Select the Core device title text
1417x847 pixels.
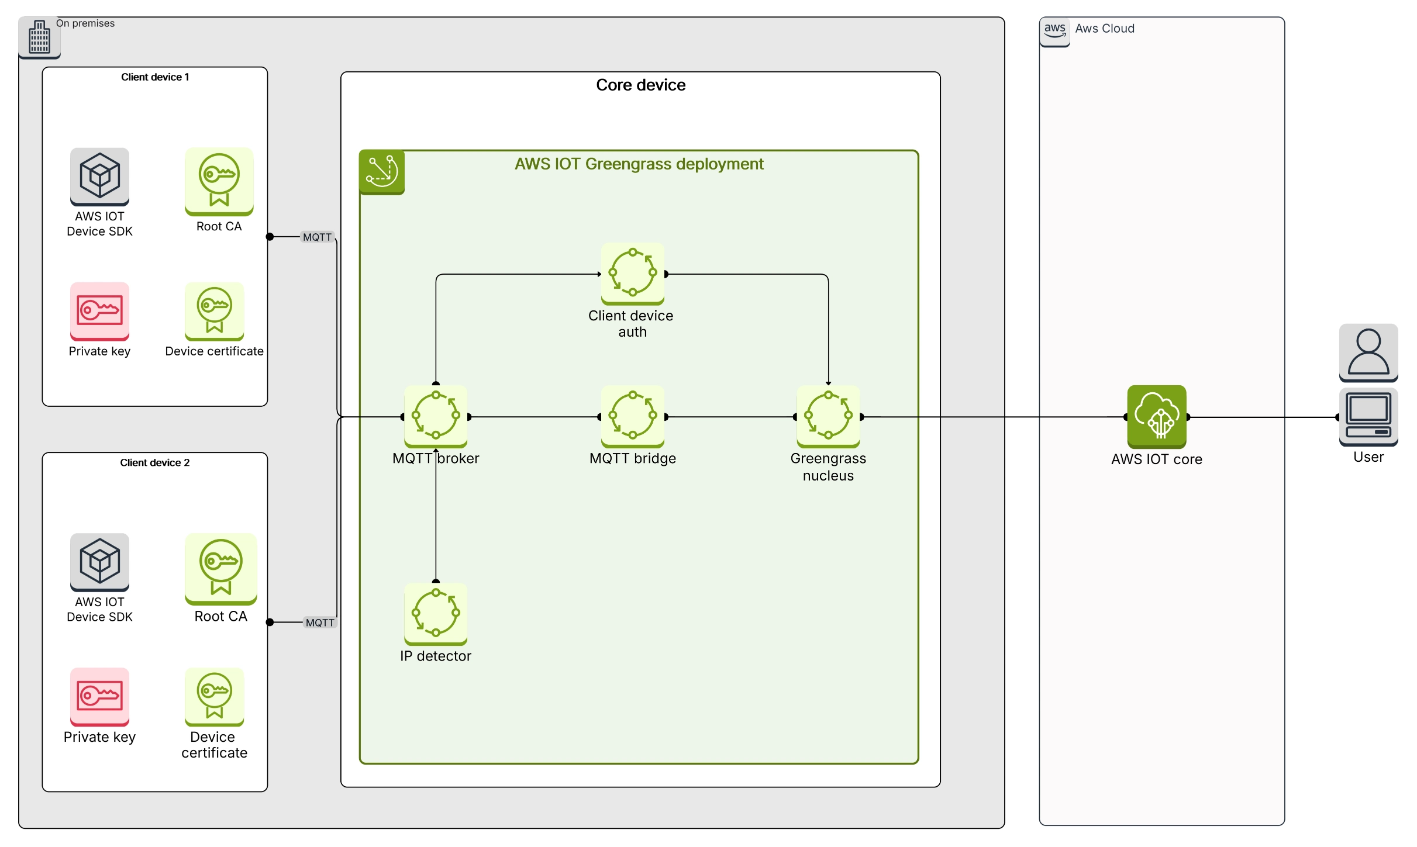640,85
